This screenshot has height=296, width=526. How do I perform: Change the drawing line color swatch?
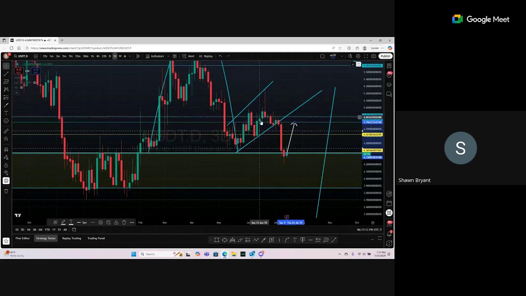(63, 222)
